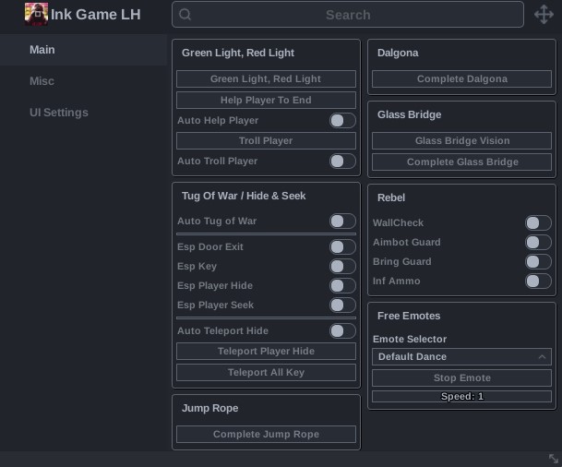Enable the WallCheck toggle

(x=538, y=223)
